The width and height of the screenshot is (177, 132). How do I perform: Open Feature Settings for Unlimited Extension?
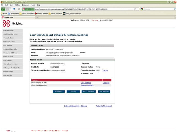coord(87,86)
